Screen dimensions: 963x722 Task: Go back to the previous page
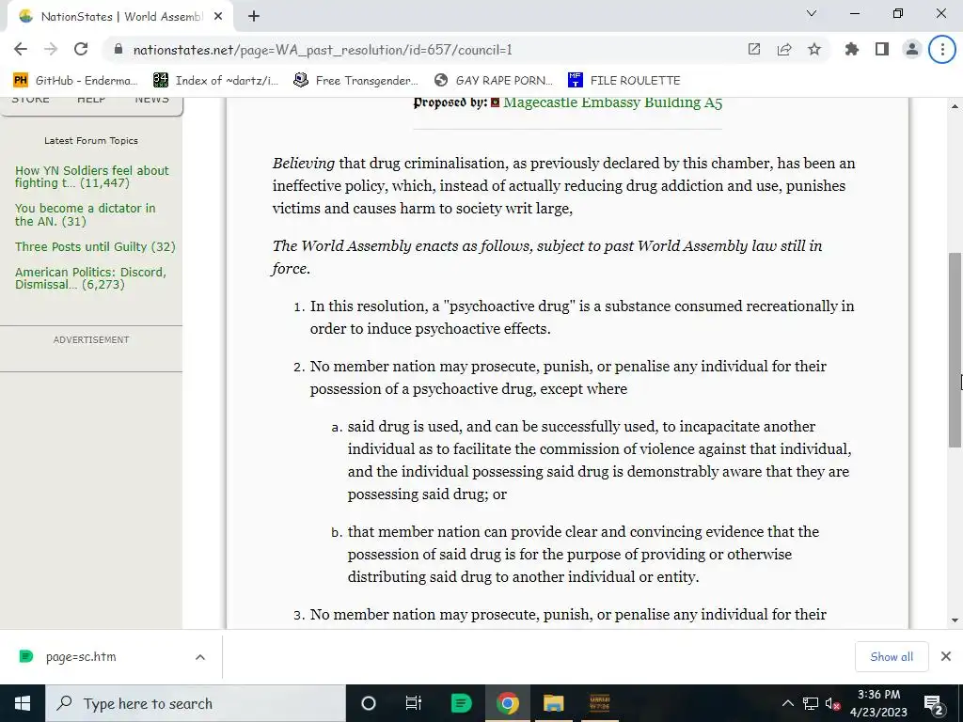tap(21, 50)
